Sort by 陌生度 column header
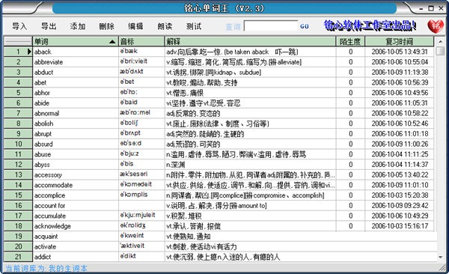The image size is (449, 274). click(350, 42)
